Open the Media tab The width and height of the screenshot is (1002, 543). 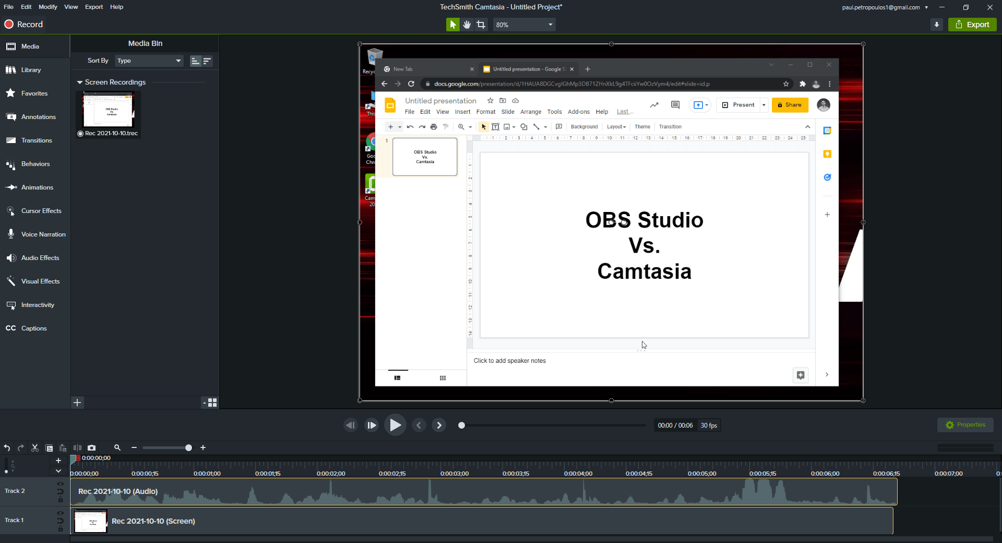[x=35, y=46]
